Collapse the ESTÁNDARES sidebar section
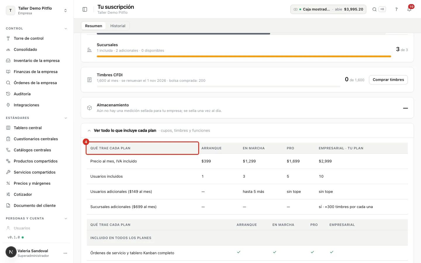421x263 pixels. [x=66, y=118]
